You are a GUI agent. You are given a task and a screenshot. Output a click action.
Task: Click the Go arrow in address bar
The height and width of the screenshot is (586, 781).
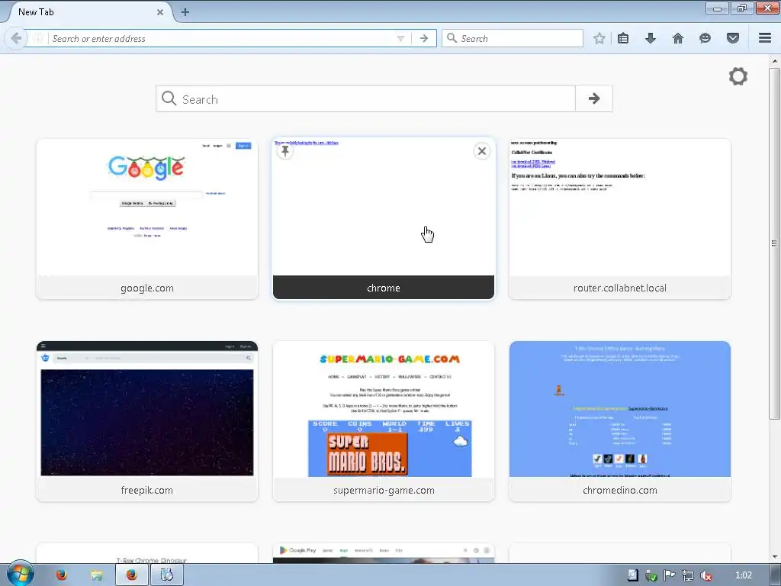(x=424, y=38)
